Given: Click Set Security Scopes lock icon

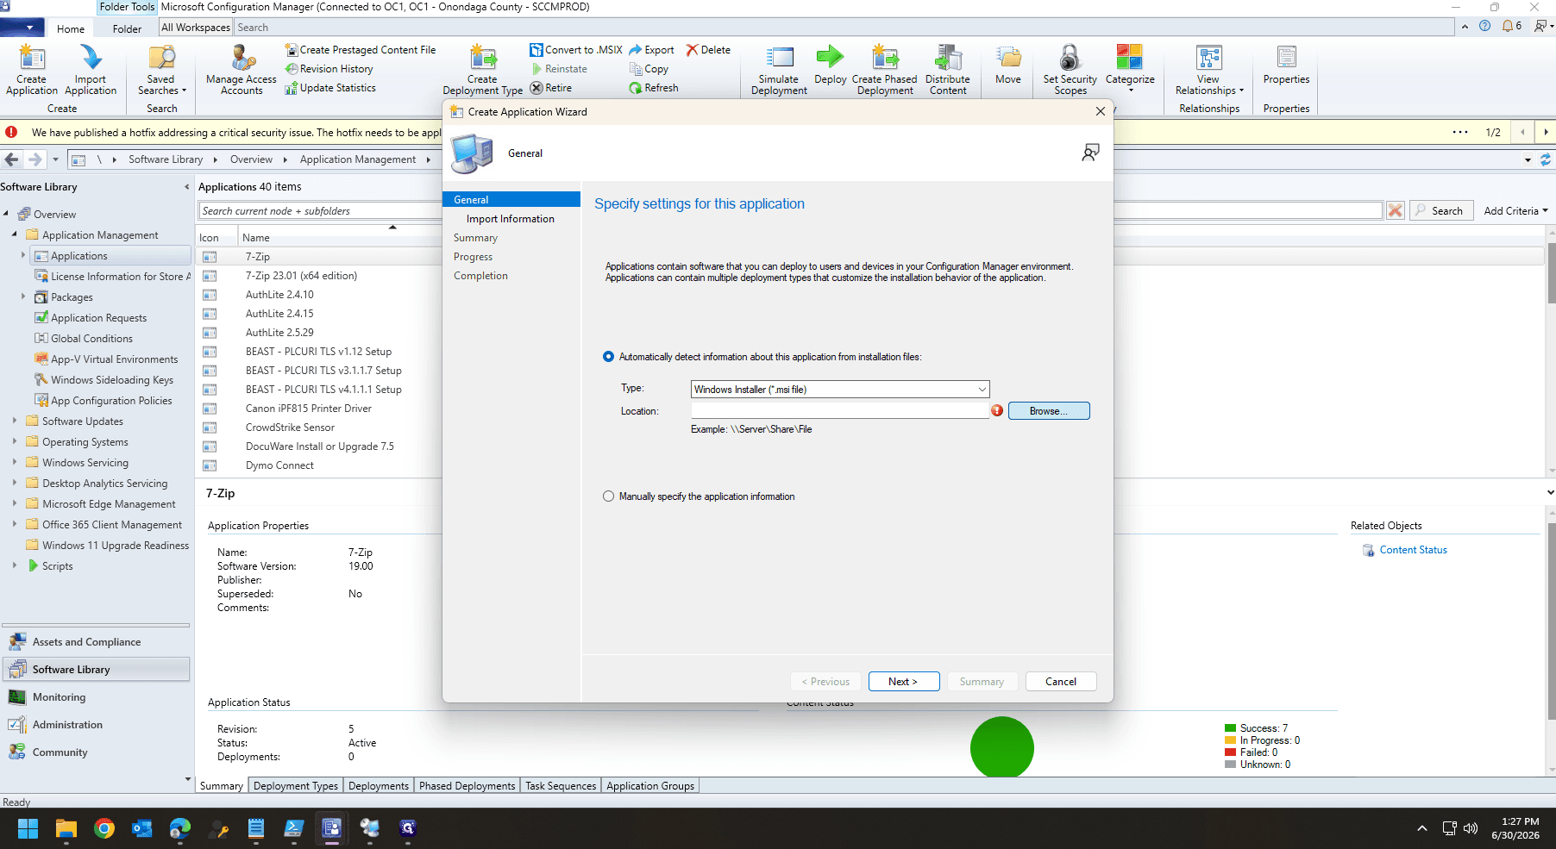Looking at the screenshot, I should click(1070, 59).
